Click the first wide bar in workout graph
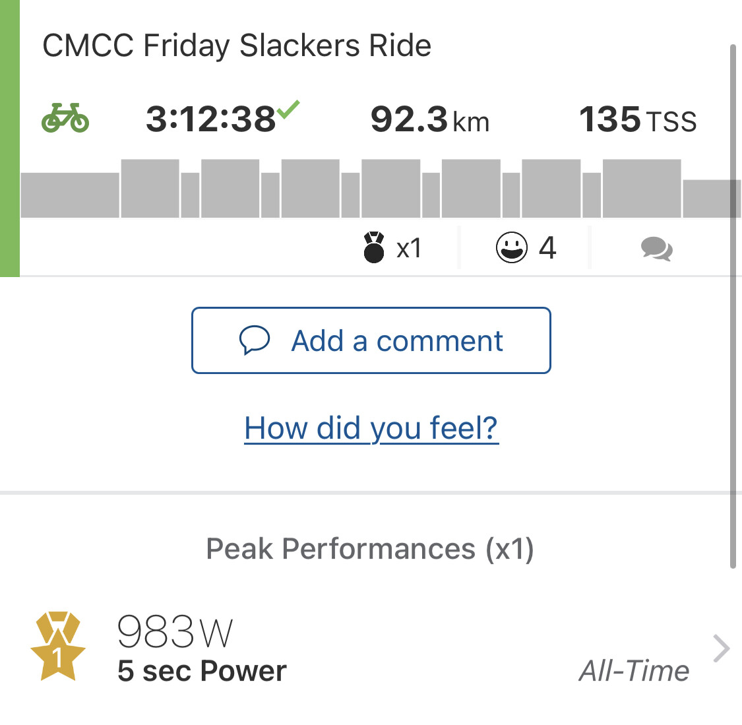 [70, 195]
